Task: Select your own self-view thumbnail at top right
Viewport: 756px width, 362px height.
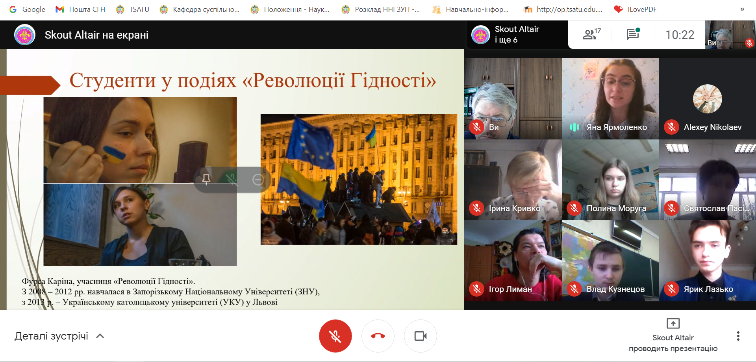Action: pyautogui.click(x=730, y=35)
